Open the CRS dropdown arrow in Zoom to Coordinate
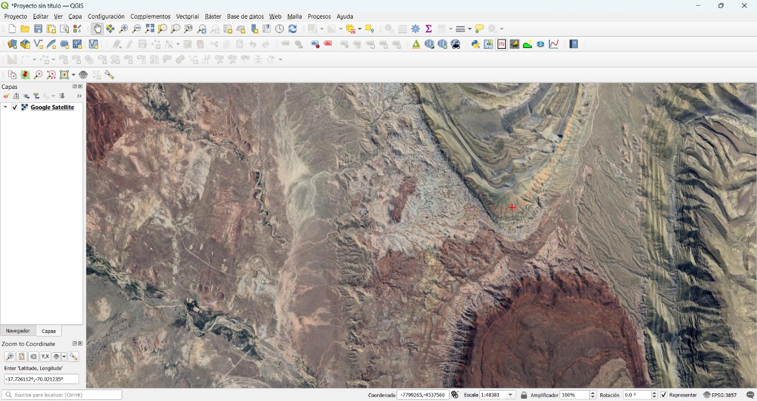 [64, 357]
